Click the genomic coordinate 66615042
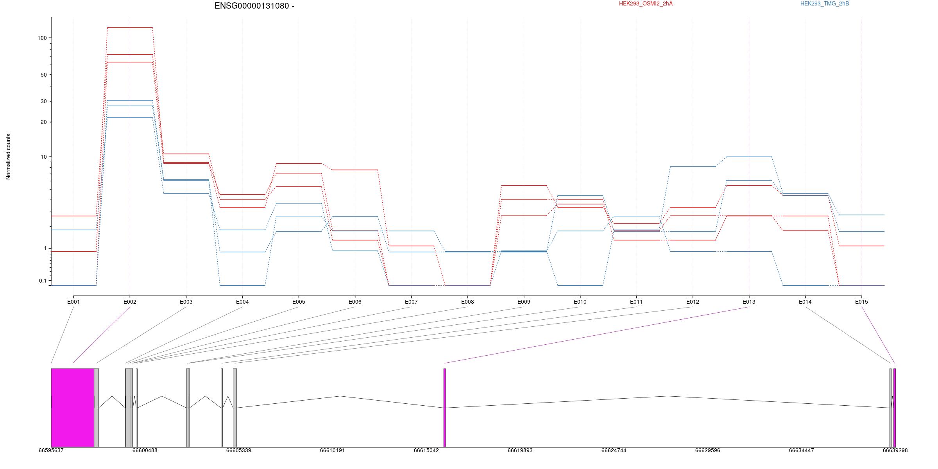The width and height of the screenshot is (938, 469). 426,450
